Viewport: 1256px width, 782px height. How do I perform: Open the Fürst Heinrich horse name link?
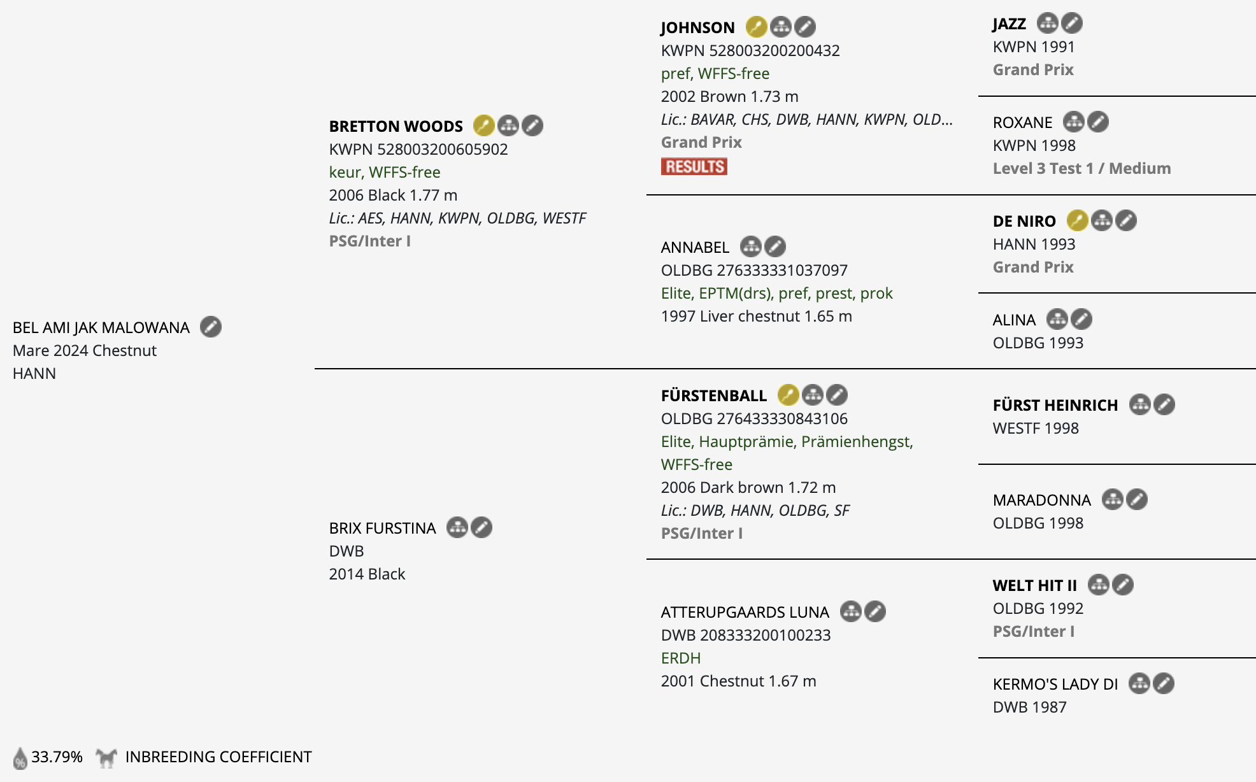pos(1055,405)
